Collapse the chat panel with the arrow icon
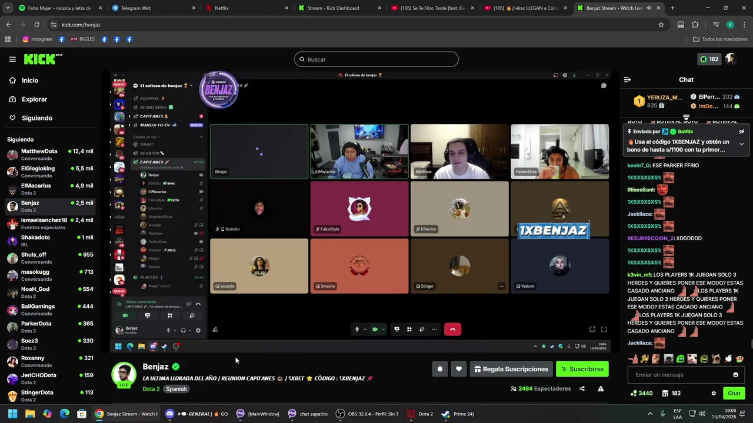The image size is (753, 423). tap(627, 79)
